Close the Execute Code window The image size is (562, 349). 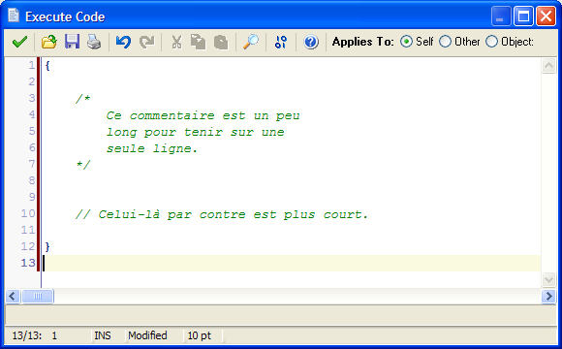pos(546,16)
